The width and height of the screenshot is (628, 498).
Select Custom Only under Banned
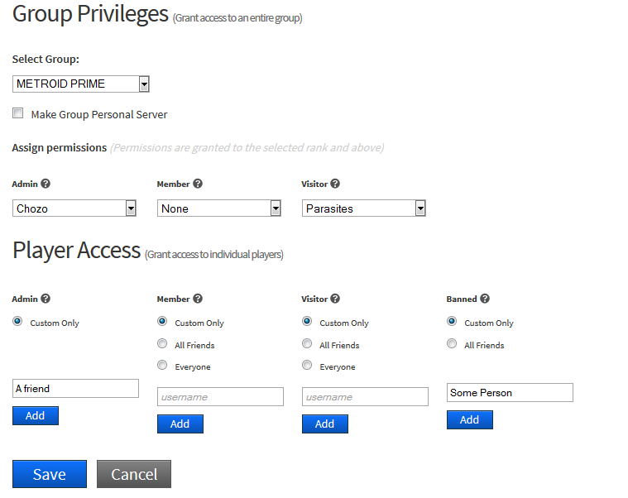[452, 321]
